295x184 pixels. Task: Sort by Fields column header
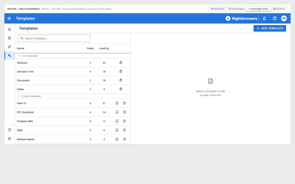pyautogui.click(x=90, y=48)
